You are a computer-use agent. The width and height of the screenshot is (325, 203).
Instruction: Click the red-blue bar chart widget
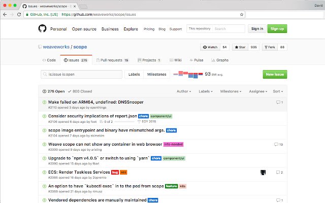(x=188, y=75)
